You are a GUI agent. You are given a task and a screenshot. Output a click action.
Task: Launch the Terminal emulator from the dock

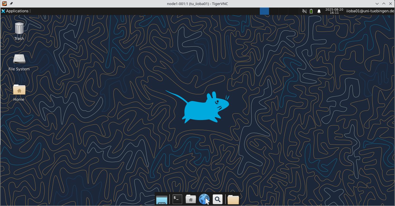pos(177,199)
